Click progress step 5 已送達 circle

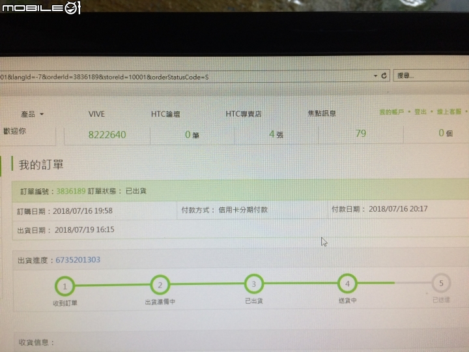pyautogui.click(x=441, y=283)
